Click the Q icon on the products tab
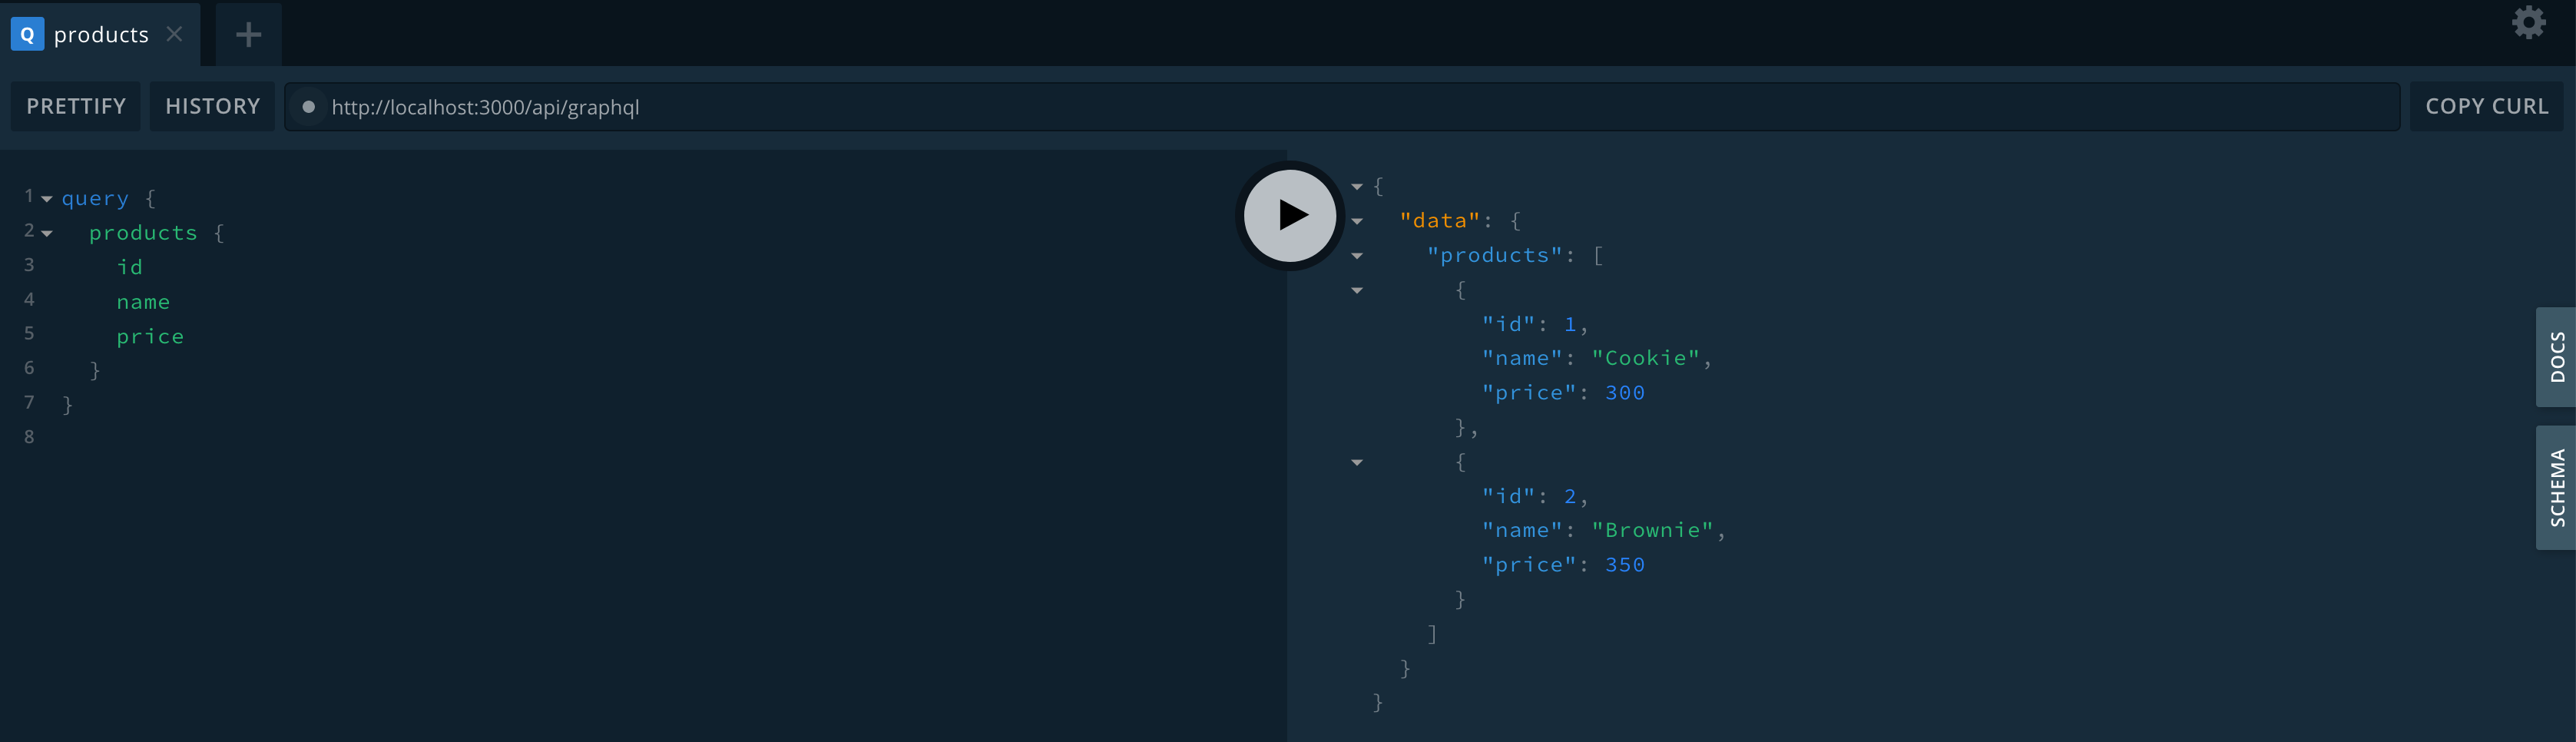 [26, 34]
